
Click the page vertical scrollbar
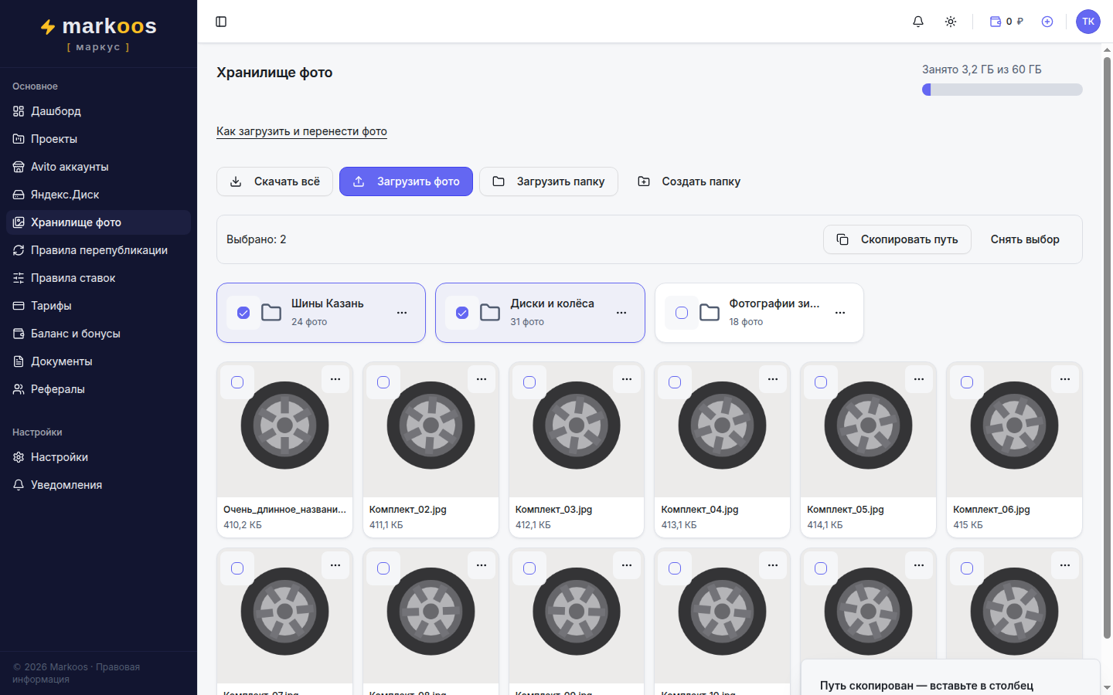[1107, 347]
